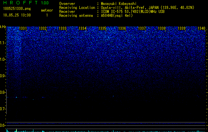Screen dimensions: 208x132
Task: Click the 0.7 kHz axis label
Action: click(3, 109)
